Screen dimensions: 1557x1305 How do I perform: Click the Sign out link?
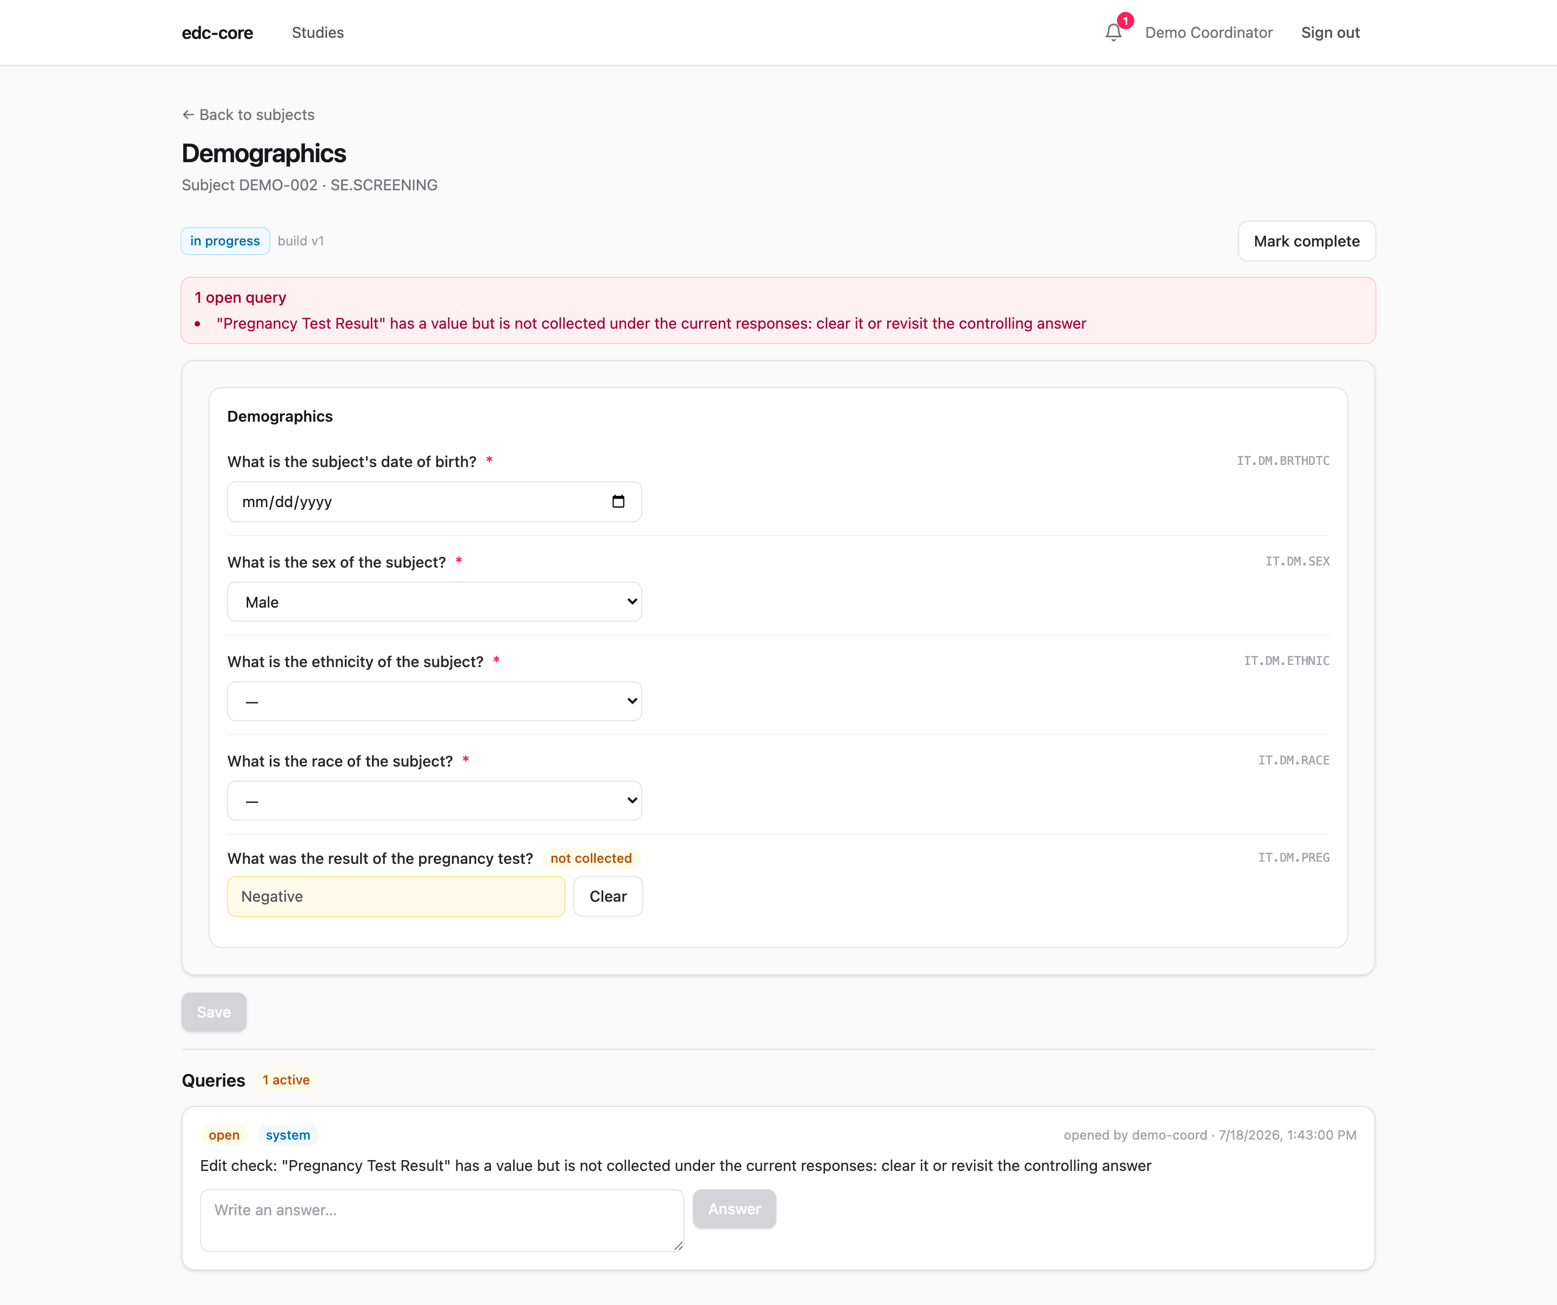1330,32
